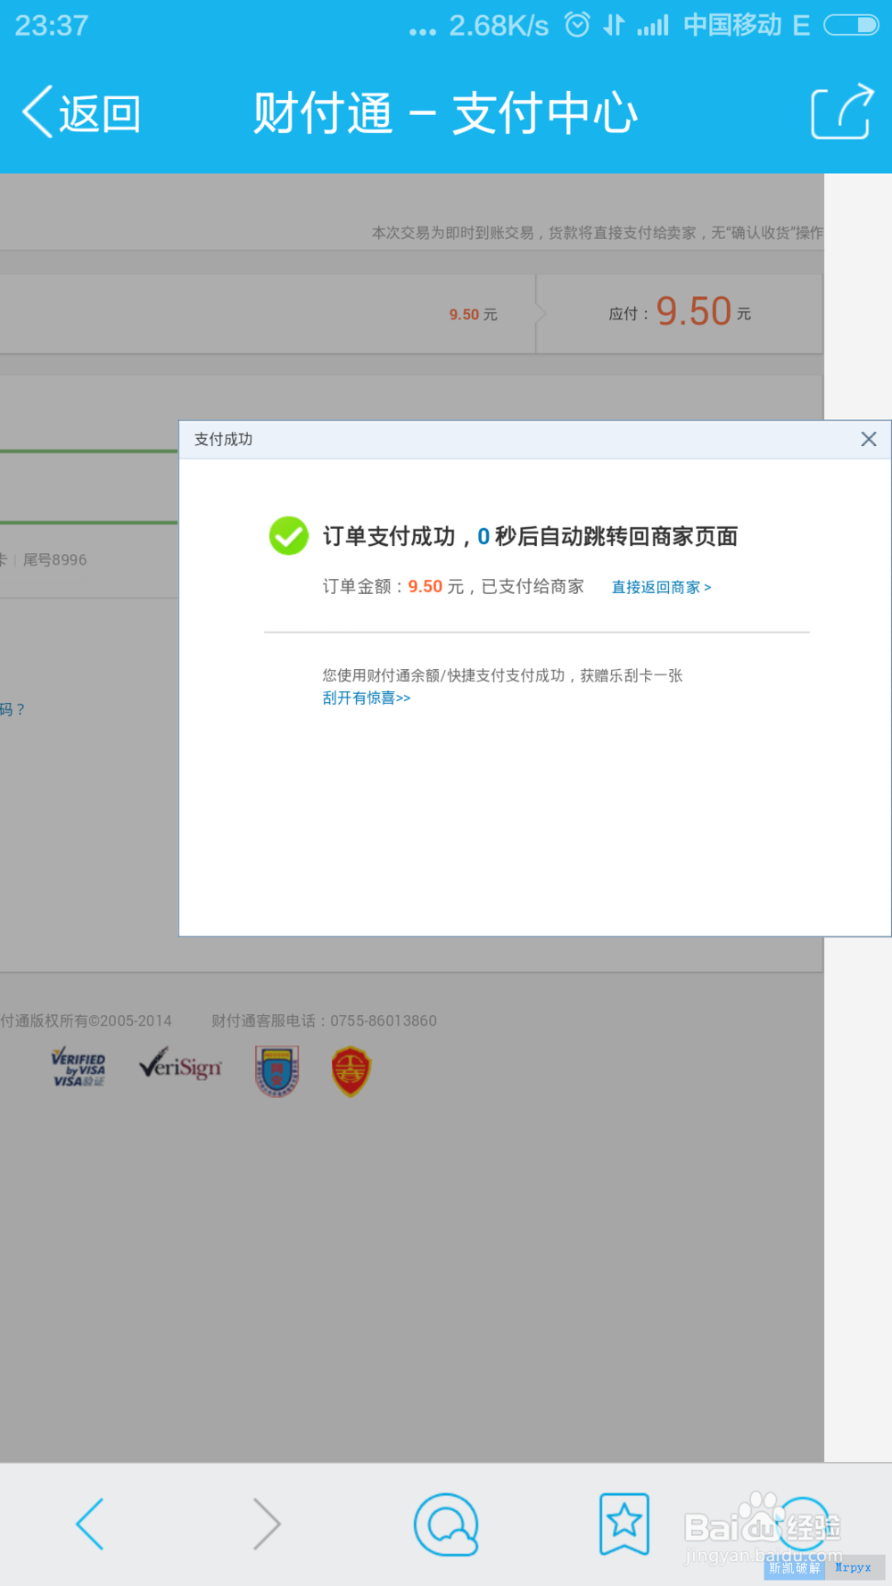The width and height of the screenshot is (892, 1586).
Task: Select the 订单支付成功 message heading
Action: tap(530, 536)
